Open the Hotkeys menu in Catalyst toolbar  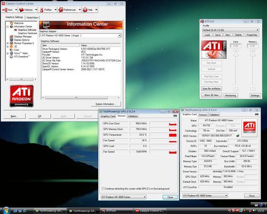coord(26,10)
